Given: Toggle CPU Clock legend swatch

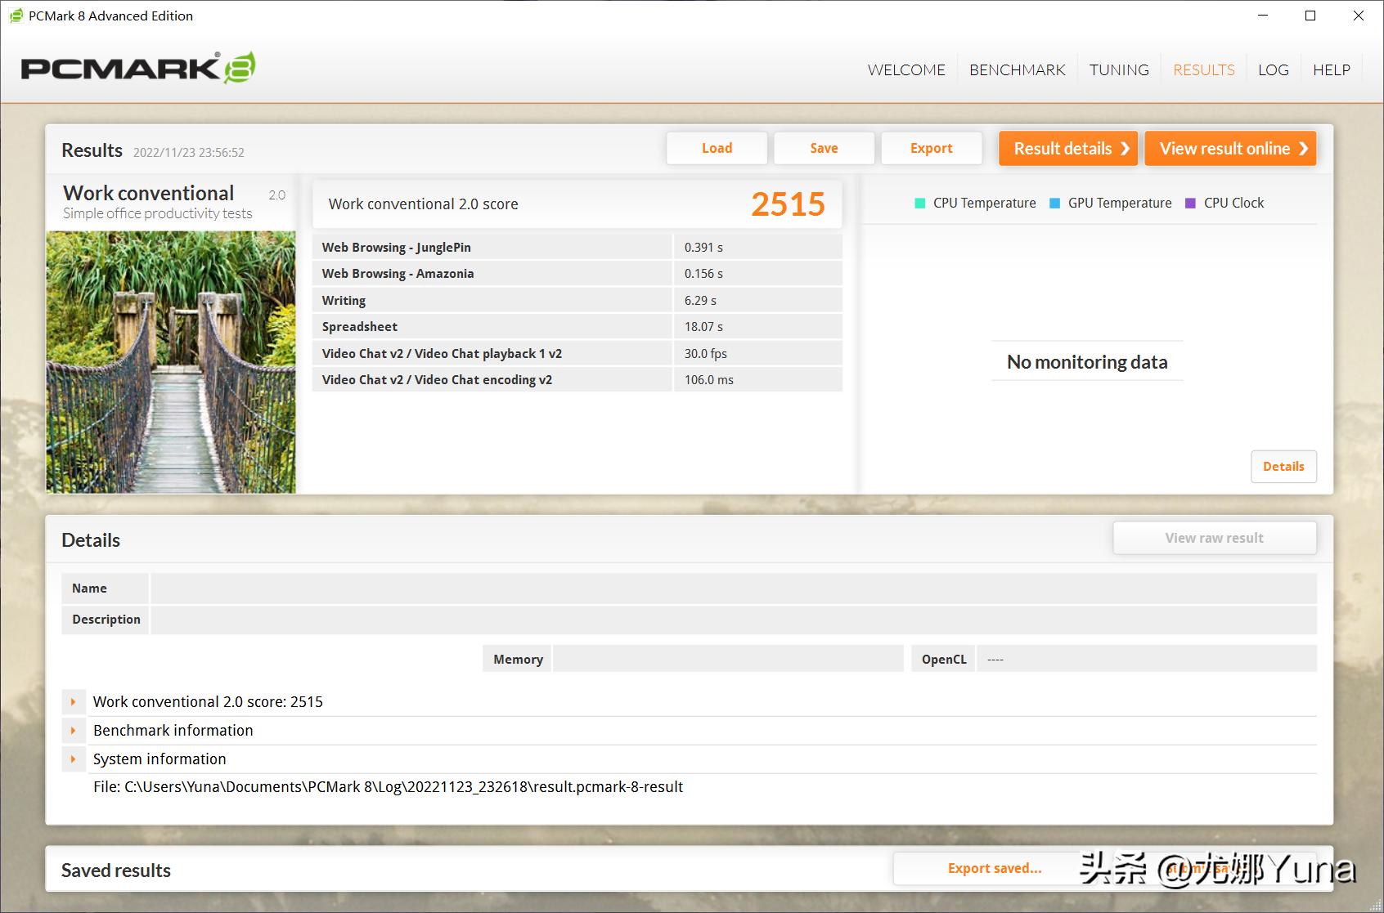Looking at the screenshot, I should 1191,203.
